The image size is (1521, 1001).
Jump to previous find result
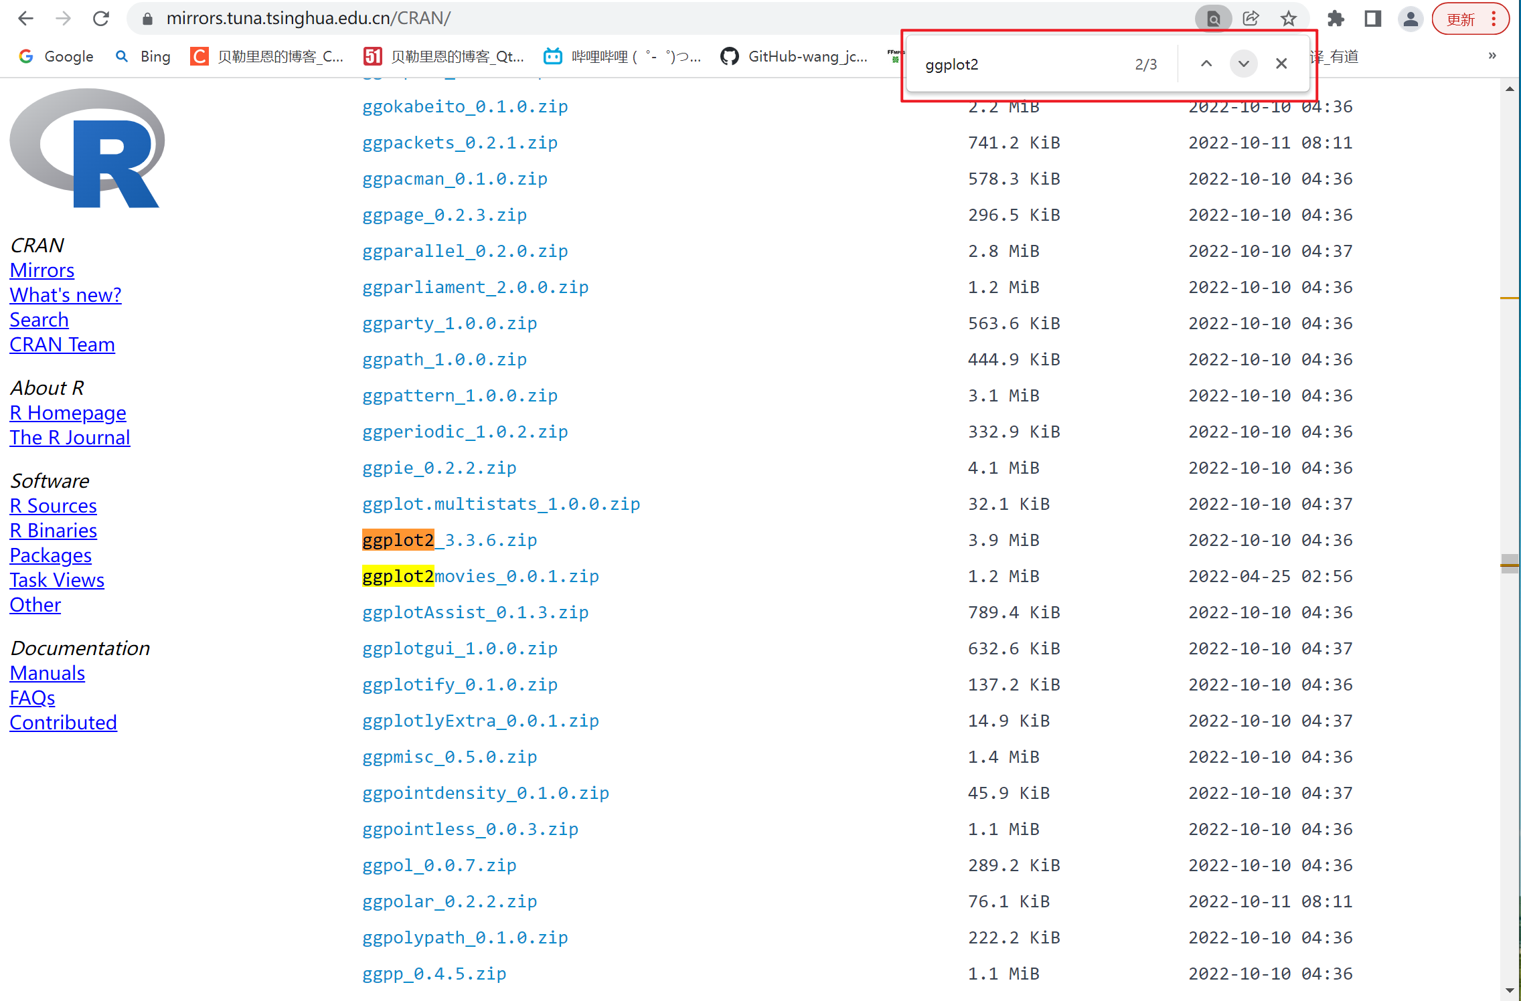1206,64
